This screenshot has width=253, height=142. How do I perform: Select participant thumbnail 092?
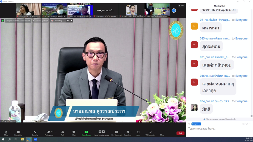(80, 11)
